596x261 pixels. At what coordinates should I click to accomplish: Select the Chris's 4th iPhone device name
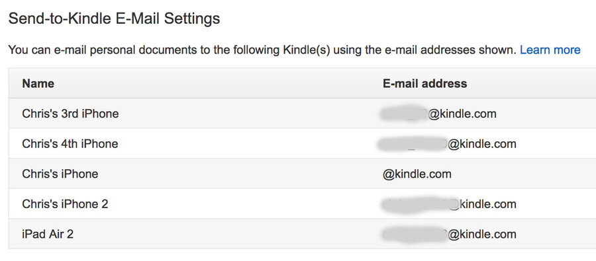[x=70, y=144]
